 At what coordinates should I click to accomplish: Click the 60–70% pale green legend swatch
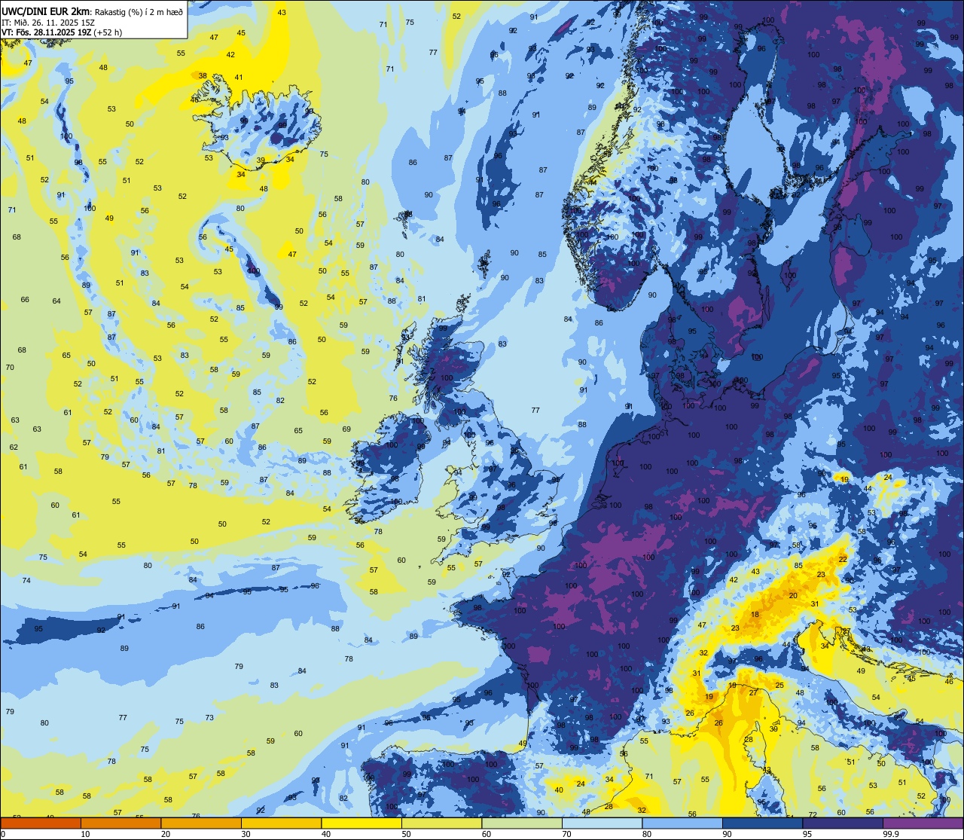click(x=522, y=823)
